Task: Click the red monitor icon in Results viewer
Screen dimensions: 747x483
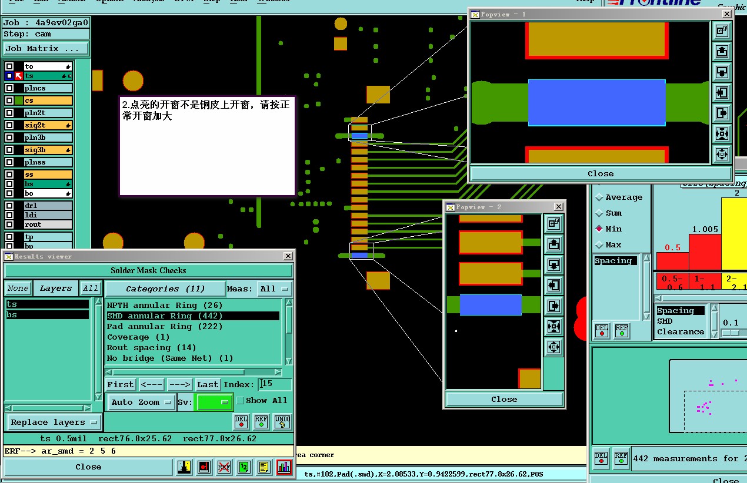Action: tap(205, 467)
